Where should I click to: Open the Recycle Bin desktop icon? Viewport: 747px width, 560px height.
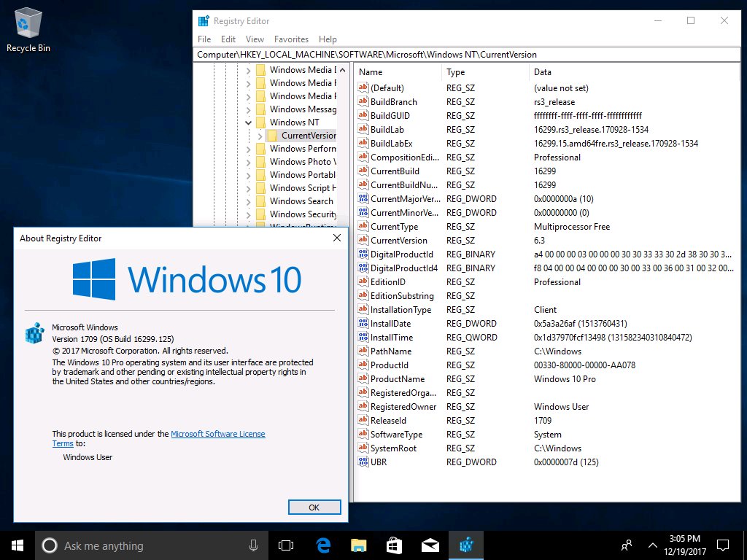28,29
